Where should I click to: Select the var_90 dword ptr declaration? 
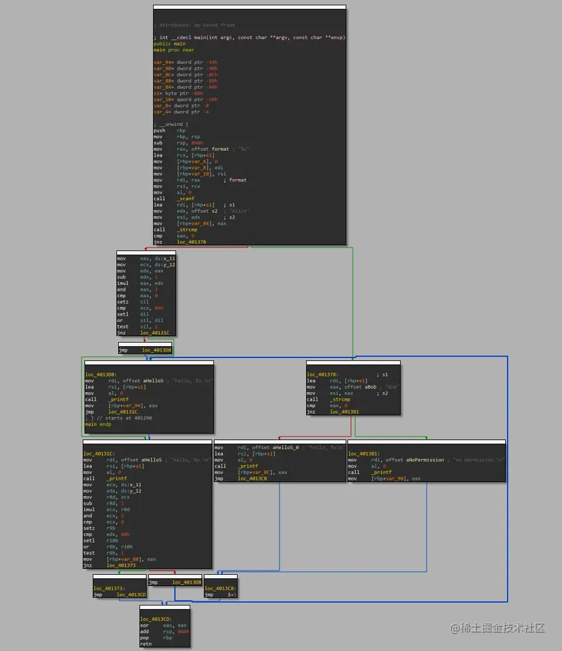pos(186,69)
